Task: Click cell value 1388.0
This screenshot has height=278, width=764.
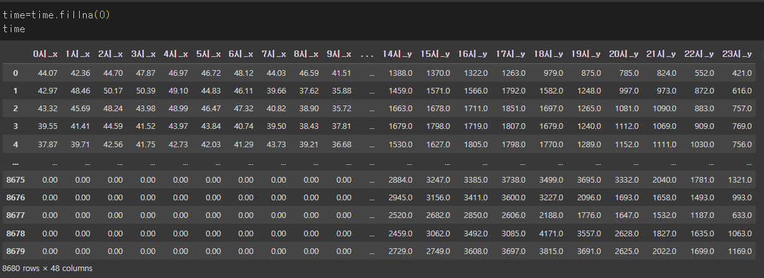Action: [x=401, y=73]
